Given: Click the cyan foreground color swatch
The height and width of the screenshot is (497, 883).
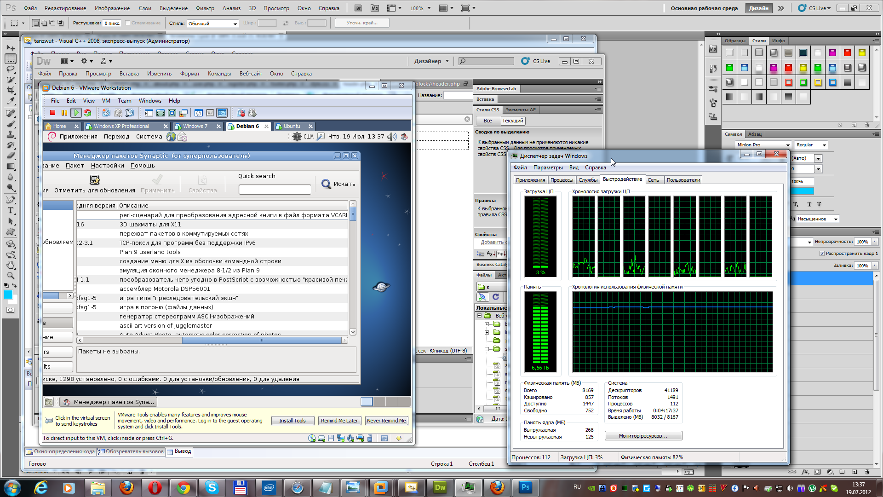Looking at the screenshot, I should (x=8, y=295).
